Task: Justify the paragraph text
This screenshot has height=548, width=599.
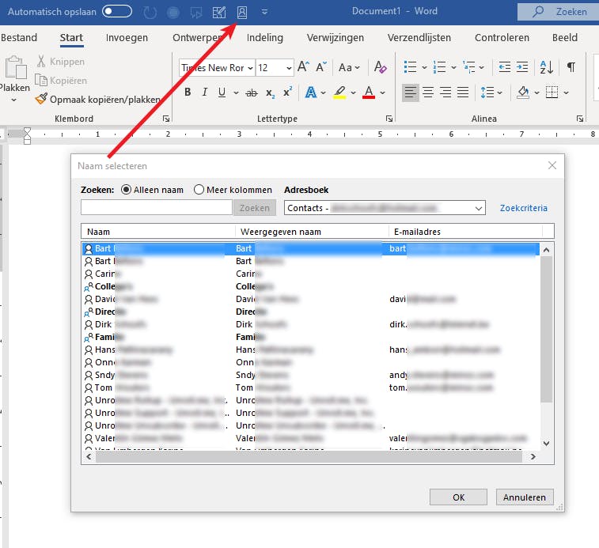Action: [463, 93]
